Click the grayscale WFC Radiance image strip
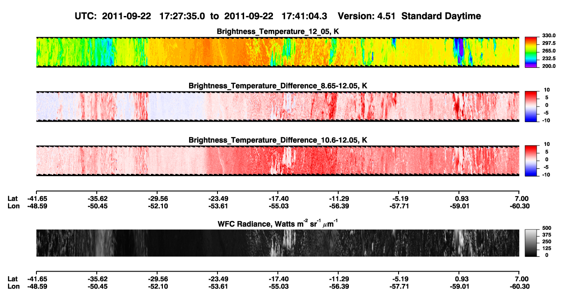The height and width of the screenshot is (296, 577). coord(277,243)
